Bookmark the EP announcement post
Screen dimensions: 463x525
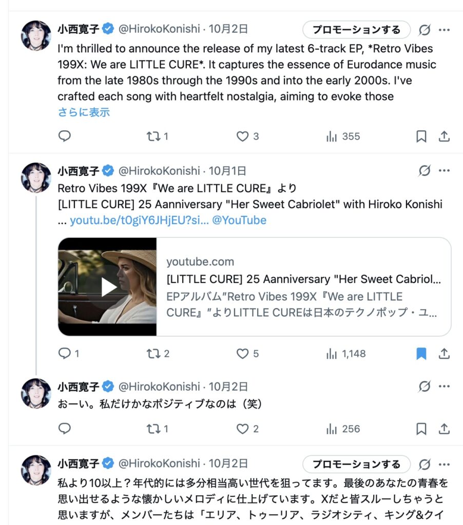point(421,136)
